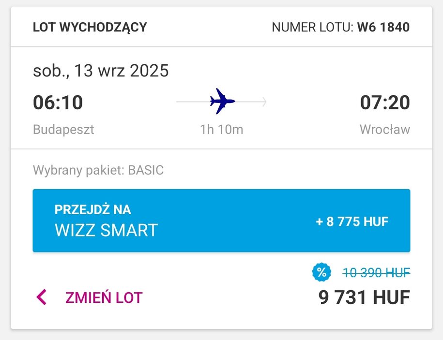Click the blue airplane icon

click(222, 101)
